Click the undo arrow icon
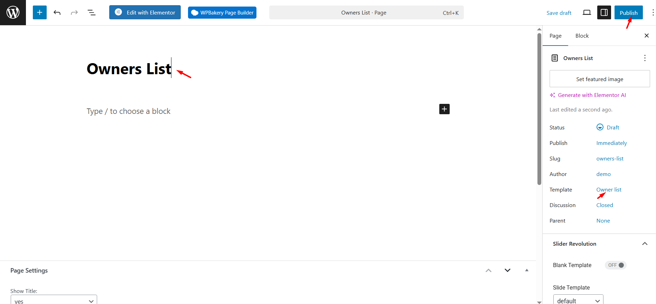The width and height of the screenshot is (656, 304). 57,13
